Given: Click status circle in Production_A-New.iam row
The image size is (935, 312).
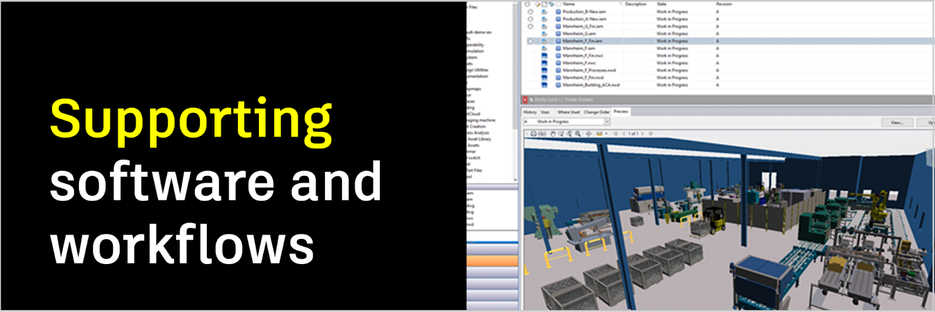Looking at the screenshot, I should tap(531, 19).
